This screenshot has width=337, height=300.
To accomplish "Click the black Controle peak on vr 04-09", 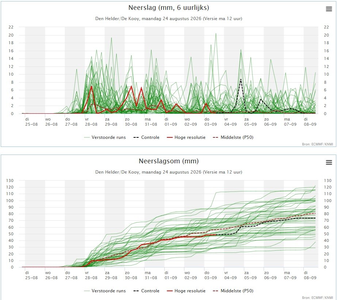I will 241,79.
